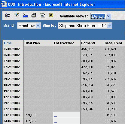This screenshot has width=125, height=124.
Task: Click Base Frcst value 362,602
Action: (111, 121)
